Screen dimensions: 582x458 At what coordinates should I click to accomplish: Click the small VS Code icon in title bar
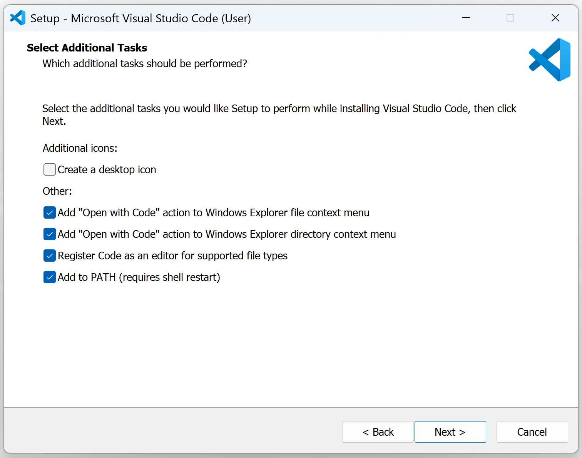point(18,18)
